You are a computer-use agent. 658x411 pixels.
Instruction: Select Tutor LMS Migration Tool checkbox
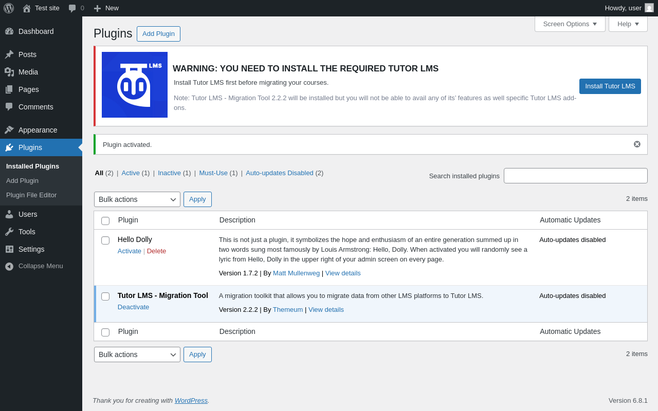(x=105, y=296)
